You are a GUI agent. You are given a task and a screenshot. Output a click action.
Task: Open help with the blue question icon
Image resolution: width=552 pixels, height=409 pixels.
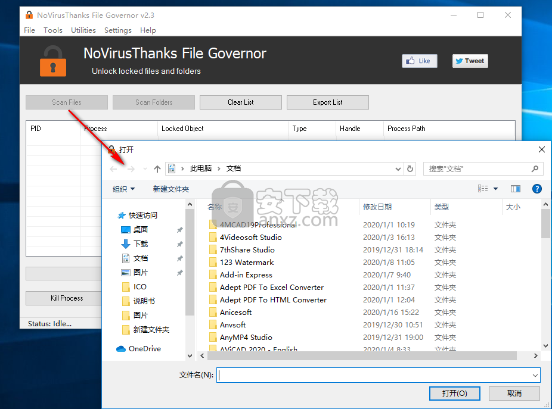pyautogui.click(x=537, y=189)
